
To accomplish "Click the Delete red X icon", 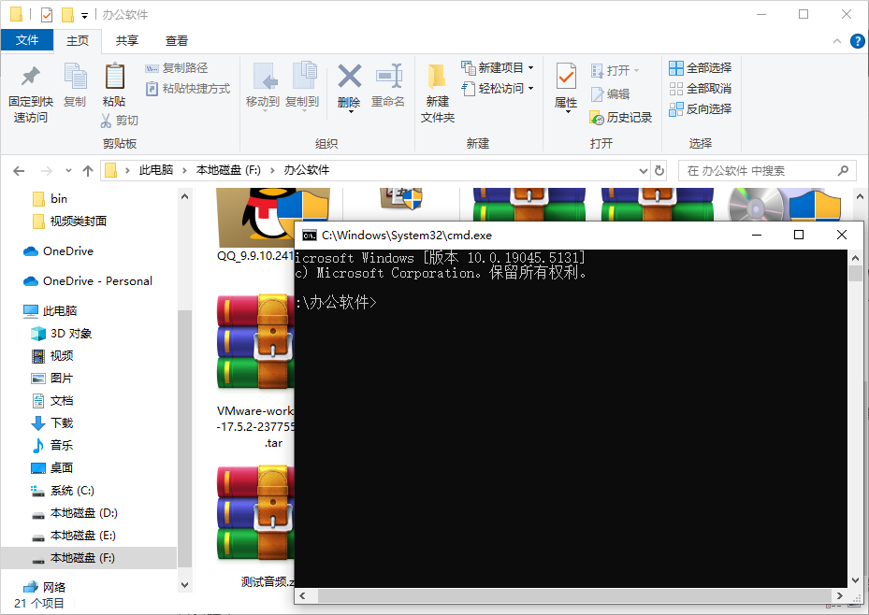I will coord(349,77).
